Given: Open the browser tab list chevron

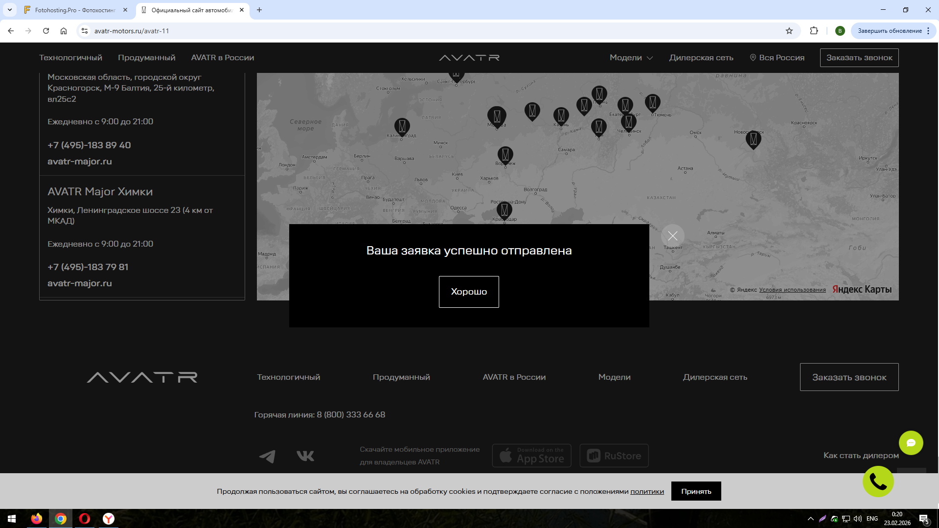Looking at the screenshot, I should 10,10.
